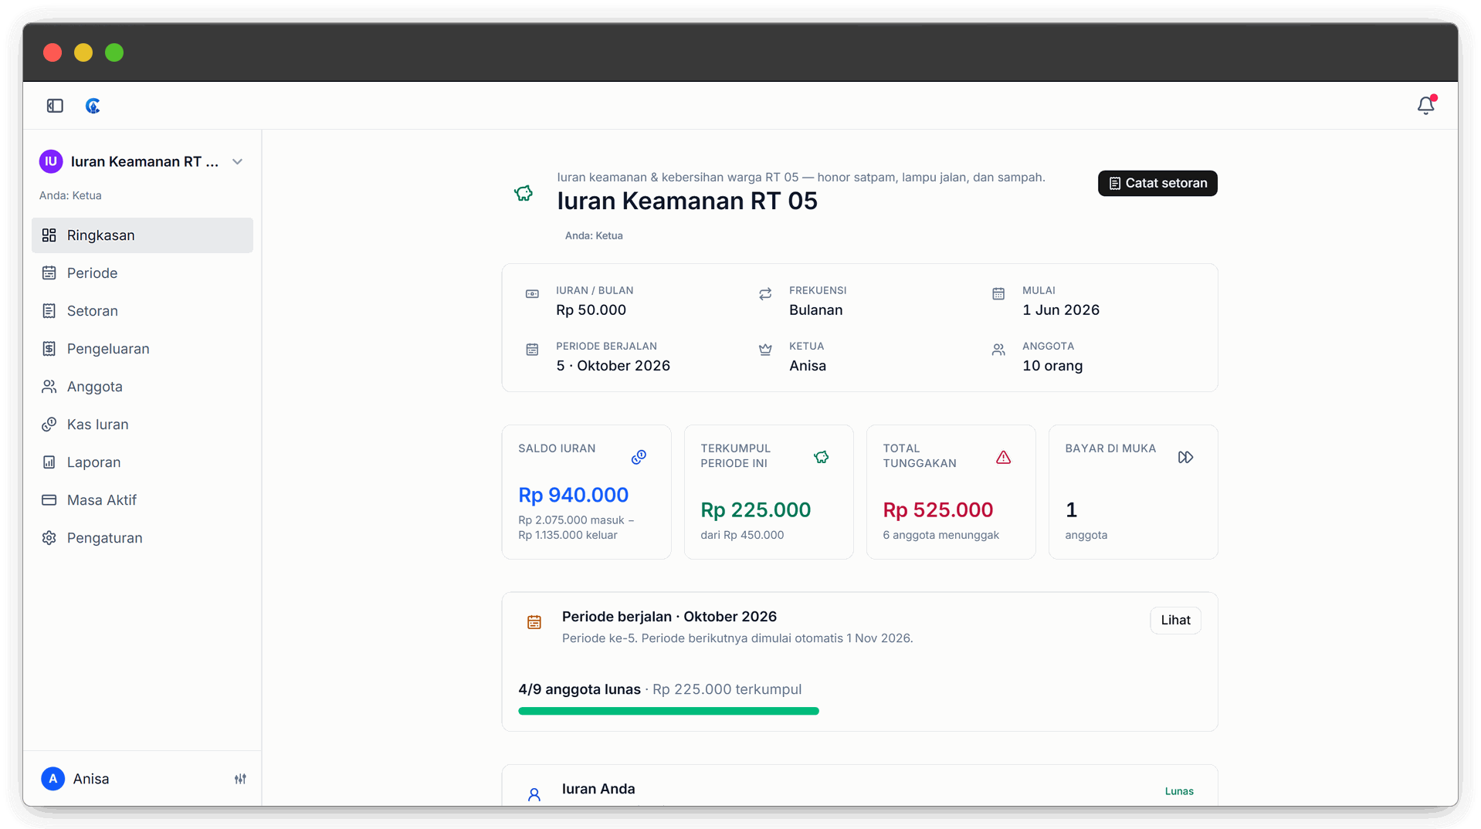Open the notifications bell

(1425, 106)
